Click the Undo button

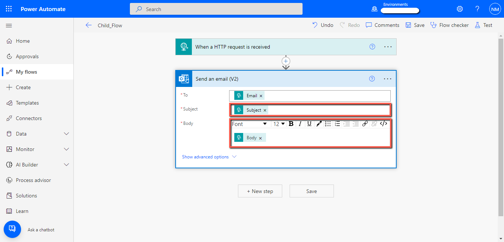pyautogui.click(x=323, y=25)
